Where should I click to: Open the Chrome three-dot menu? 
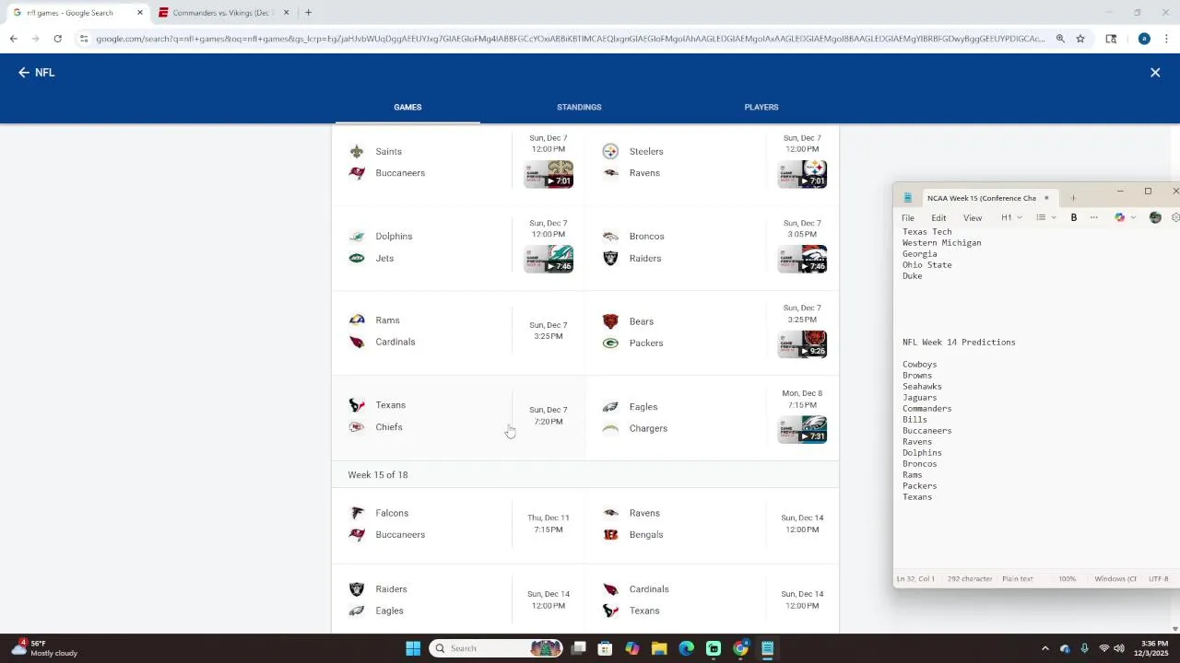1167,39
